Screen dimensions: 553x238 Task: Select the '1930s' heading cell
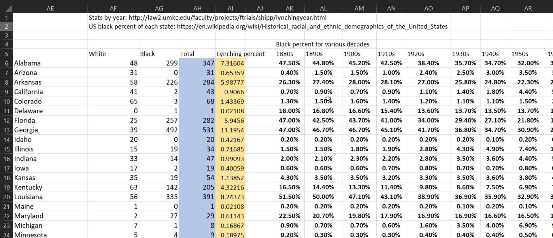[465, 54]
